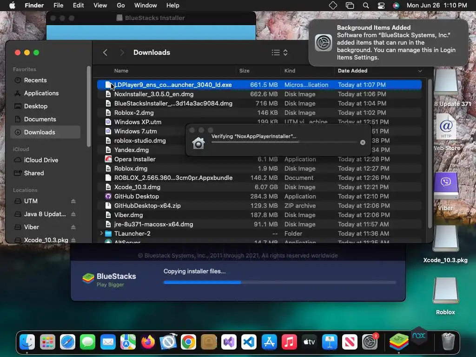Viewport: 476px width, 357px height.
Task: Open System Settings in Dock
Action: 370,342
